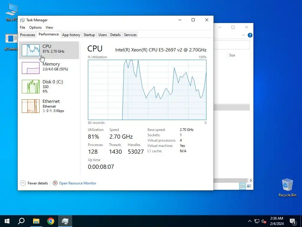Open the View menu
The width and height of the screenshot is (302, 227).
(49, 27)
